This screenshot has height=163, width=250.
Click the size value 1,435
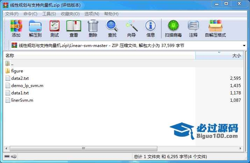[235, 85]
